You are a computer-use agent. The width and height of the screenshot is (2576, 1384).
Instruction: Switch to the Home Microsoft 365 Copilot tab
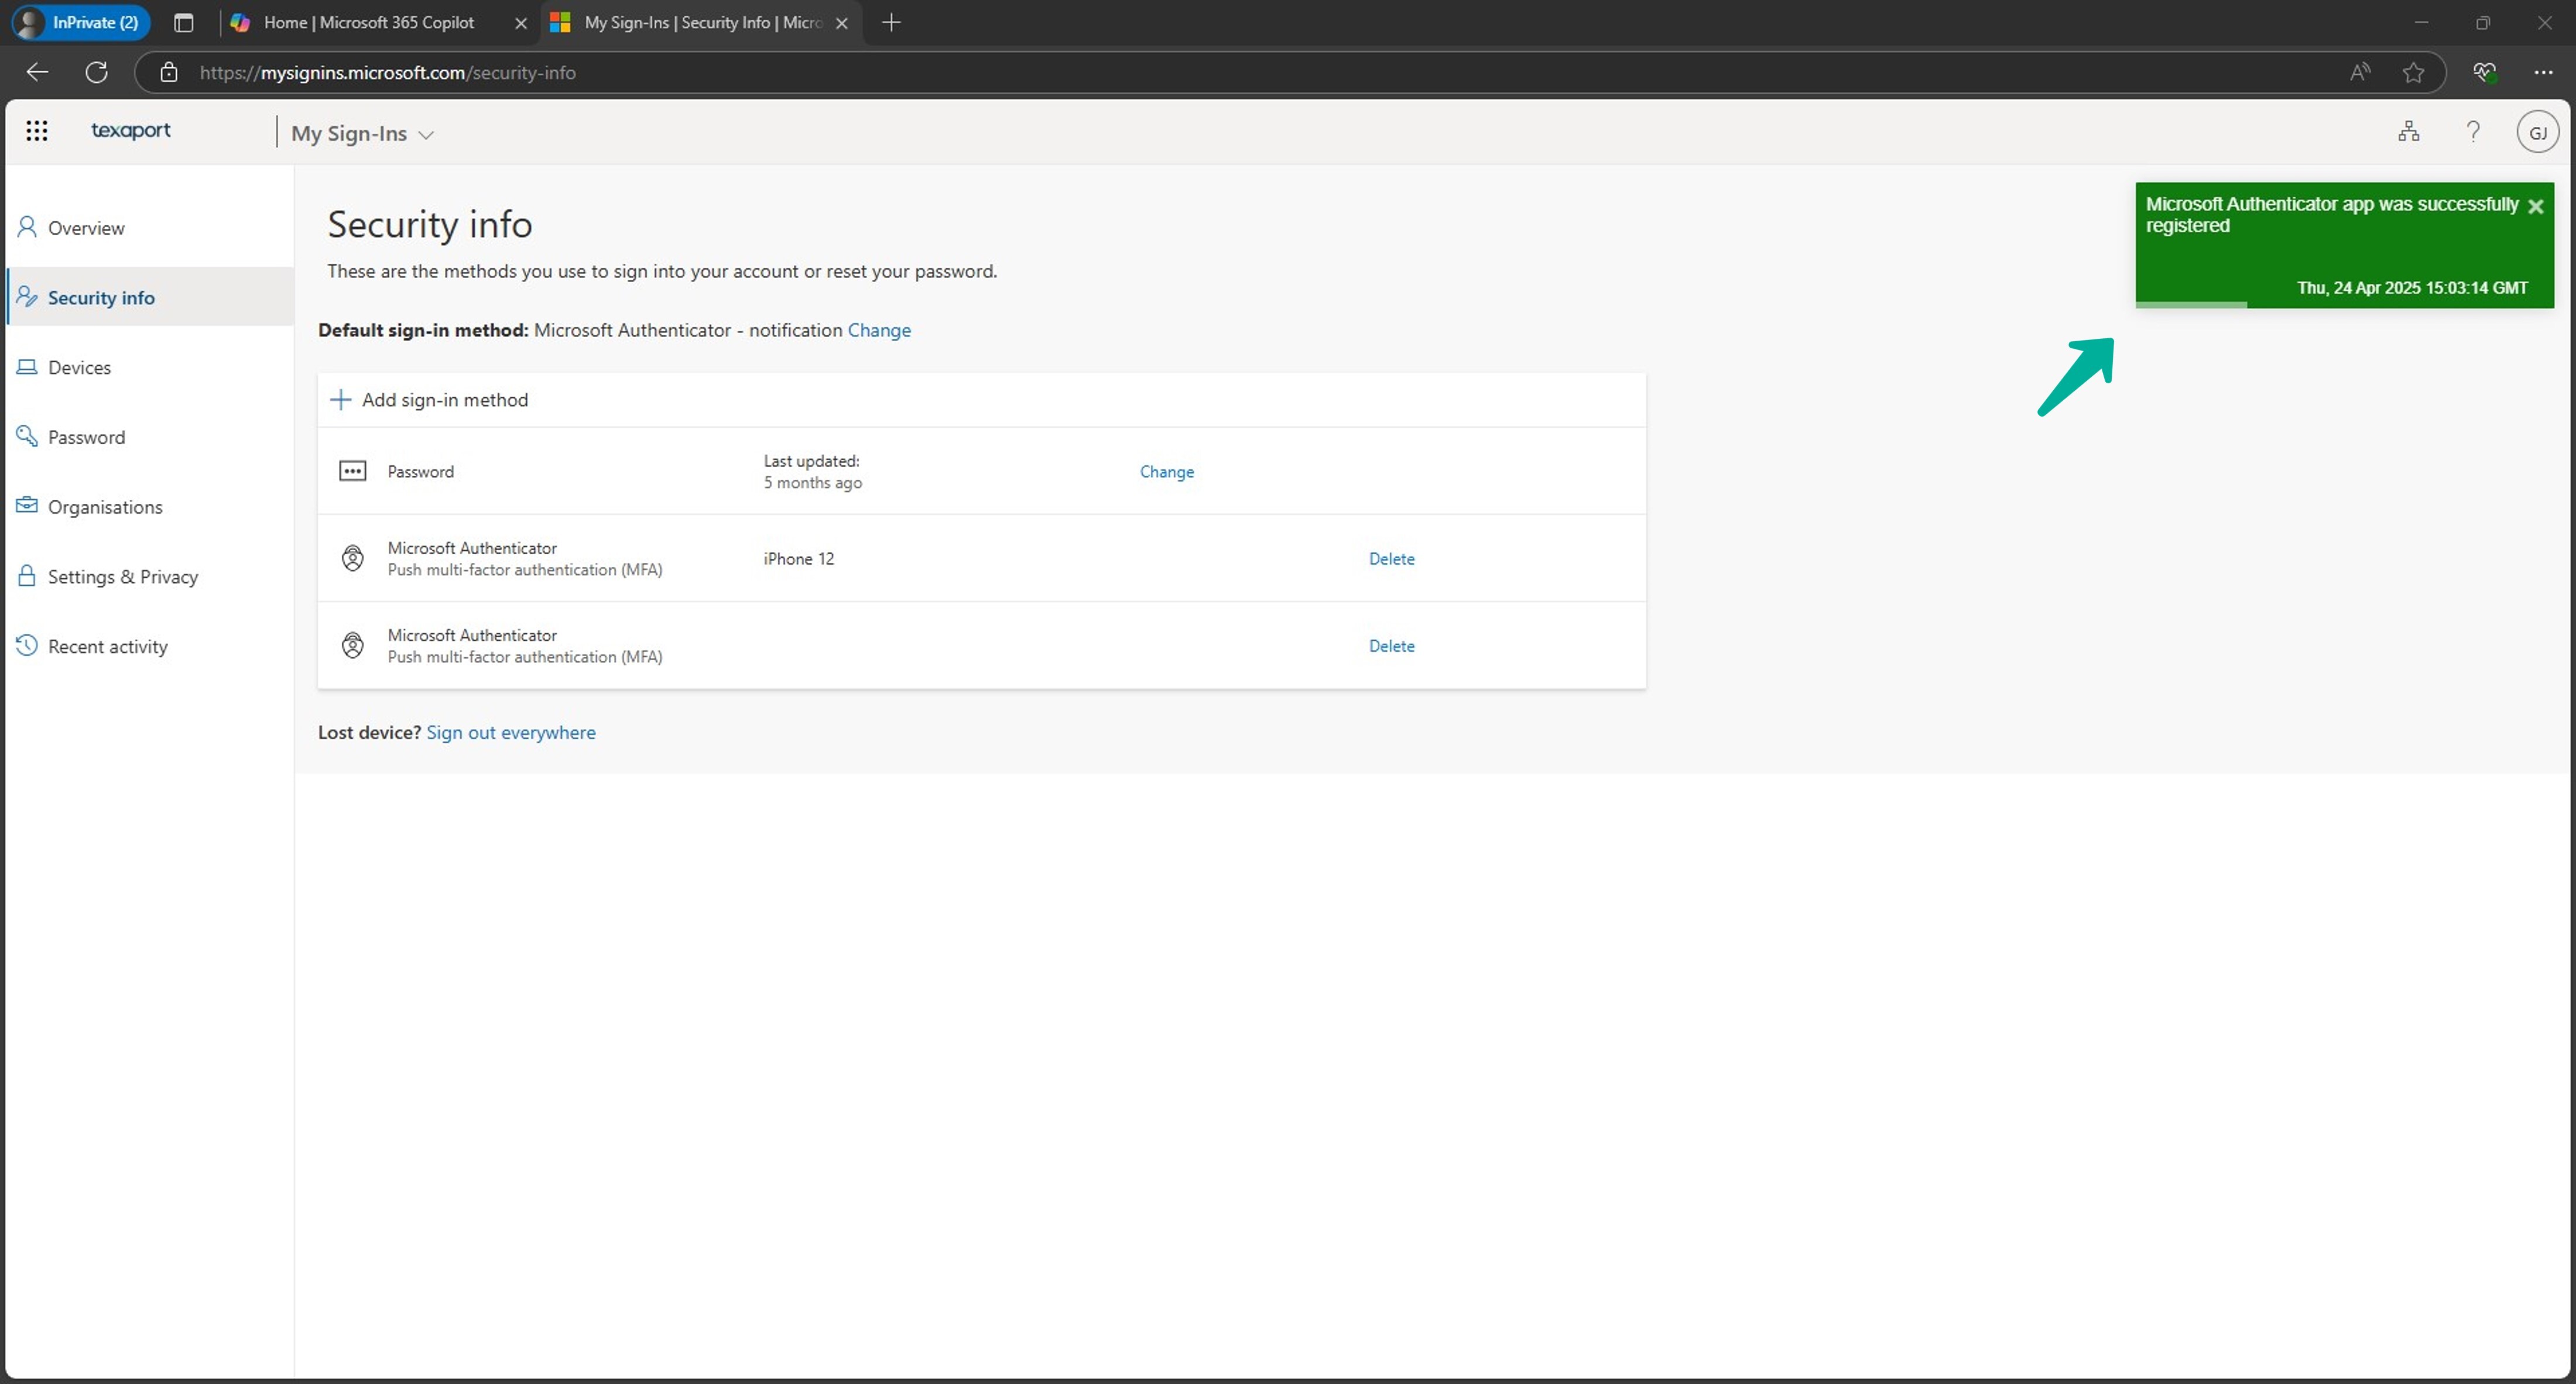366,22
